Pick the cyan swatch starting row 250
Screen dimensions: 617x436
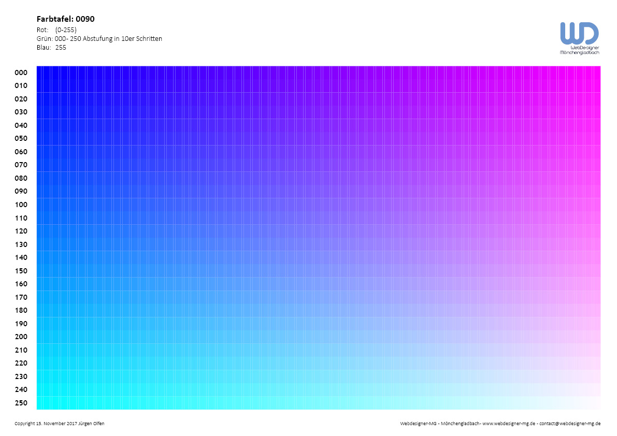coord(38,402)
